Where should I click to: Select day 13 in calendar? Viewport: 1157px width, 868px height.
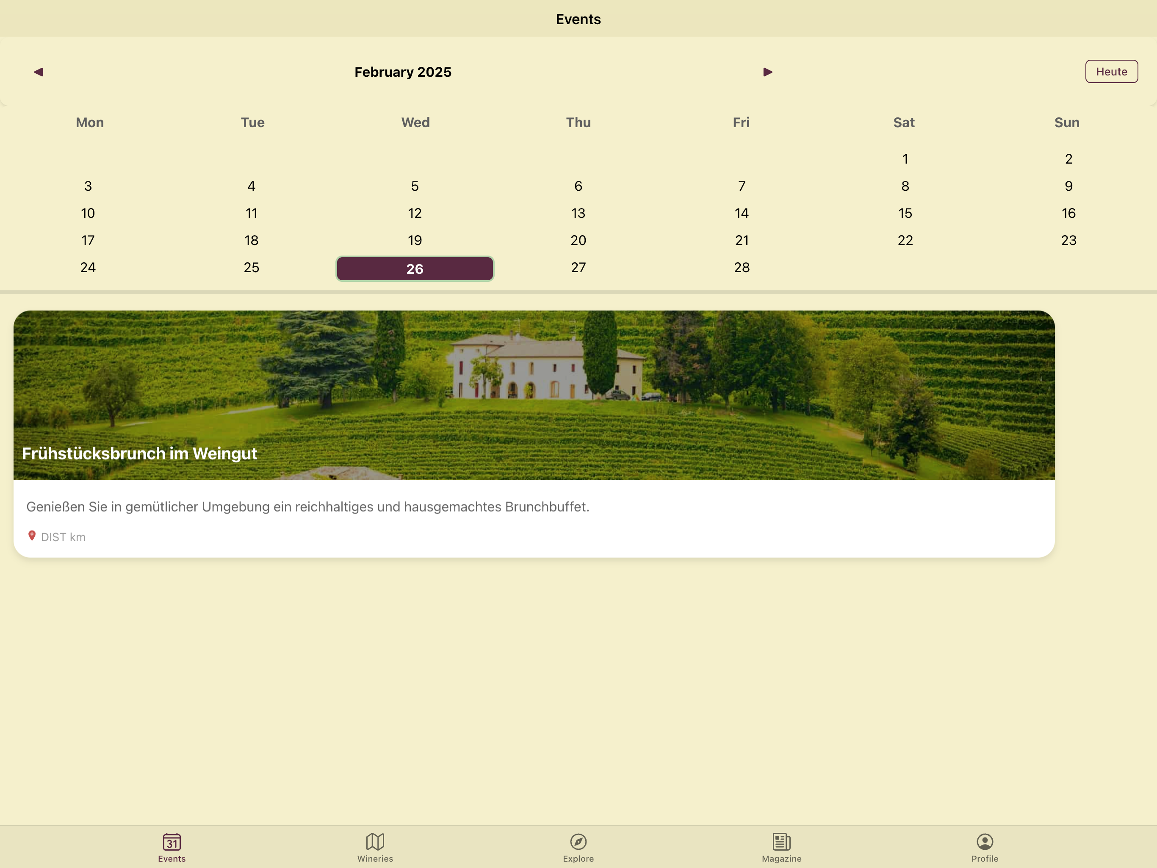click(x=578, y=213)
